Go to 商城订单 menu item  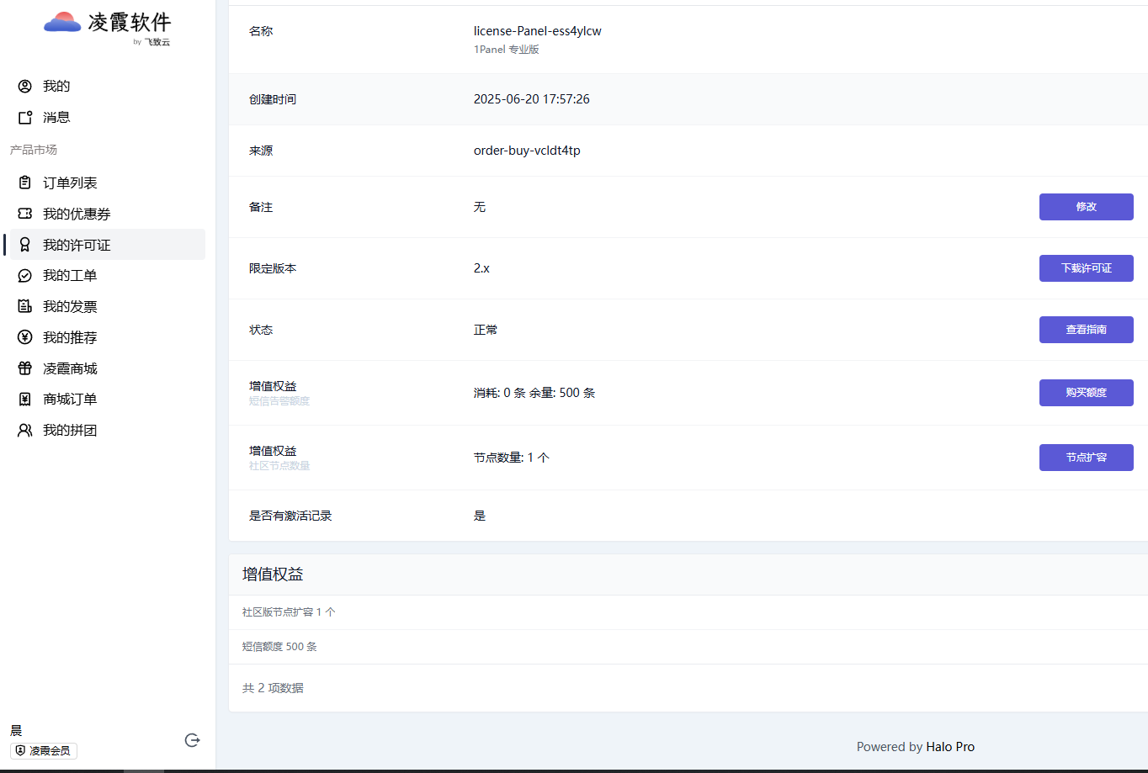70,400
